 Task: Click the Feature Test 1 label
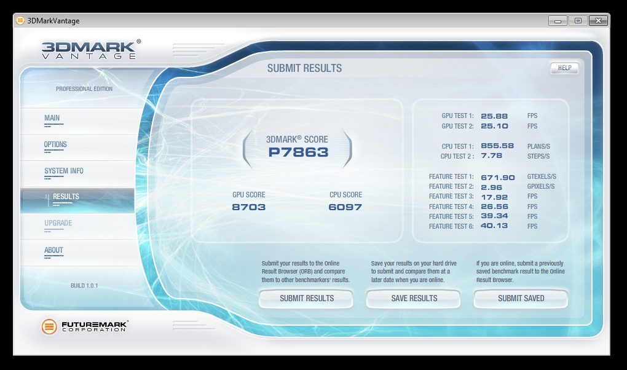coord(451,176)
